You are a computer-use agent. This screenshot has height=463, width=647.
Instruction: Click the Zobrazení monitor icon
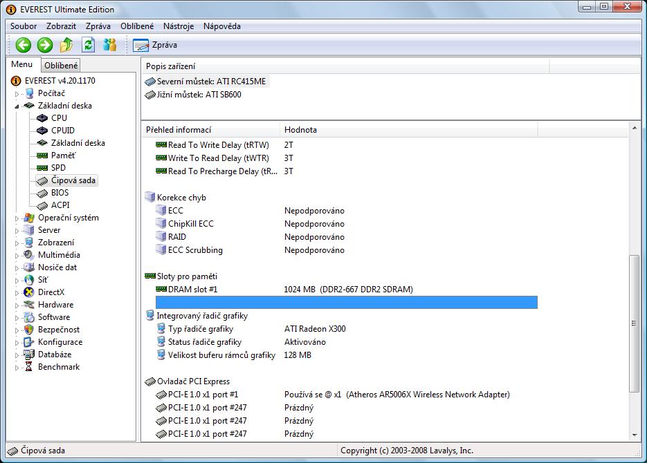(29, 242)
